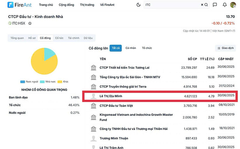Open the Cổ tức tab

tap(59, 38)
